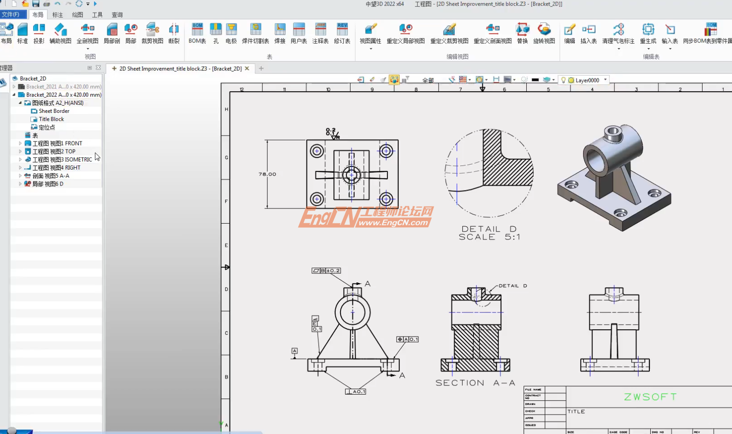The height and width of the screenshot is (434, 732).
Task: Toggle the highlighted display mode button above the drawing
Action: coord(394,79)
